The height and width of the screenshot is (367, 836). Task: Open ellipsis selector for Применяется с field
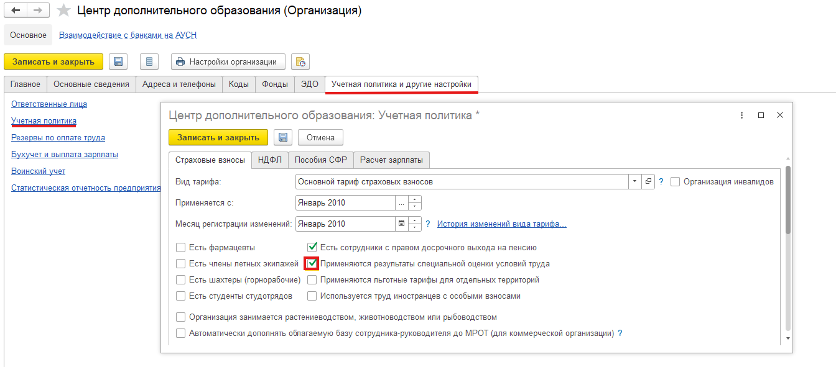tap(401, 202)
